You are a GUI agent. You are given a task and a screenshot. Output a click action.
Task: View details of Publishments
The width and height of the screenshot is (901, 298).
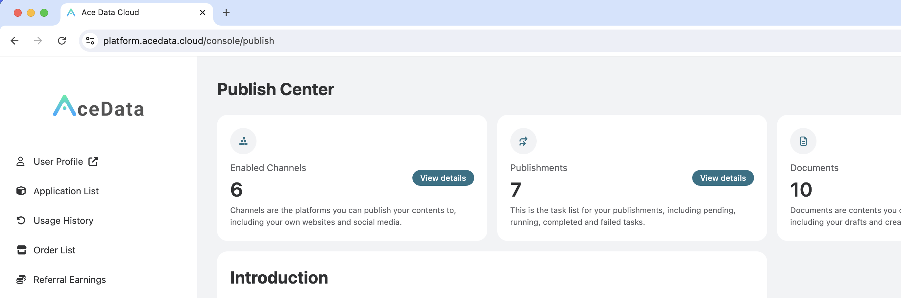pyautogui.click(x=723, y=178)
